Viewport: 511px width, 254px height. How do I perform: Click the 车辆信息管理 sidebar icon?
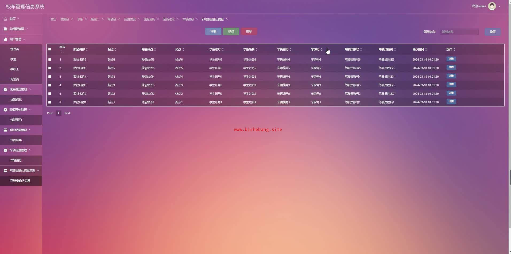[x=5, y=150]
